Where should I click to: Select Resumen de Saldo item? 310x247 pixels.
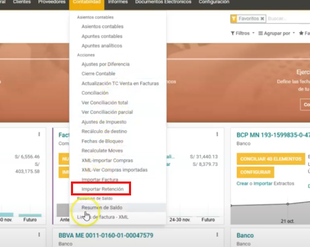pos(102,207)
